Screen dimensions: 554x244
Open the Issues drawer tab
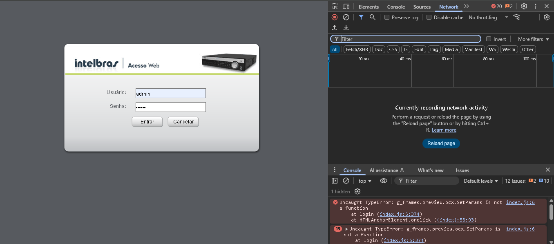tap(462, 170)
